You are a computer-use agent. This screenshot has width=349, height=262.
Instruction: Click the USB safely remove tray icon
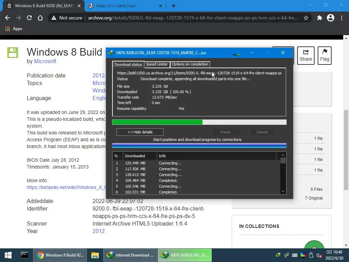[x=311, y=255]
